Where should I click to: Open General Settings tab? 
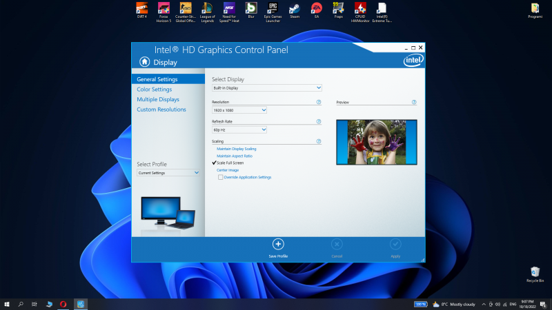168,79
